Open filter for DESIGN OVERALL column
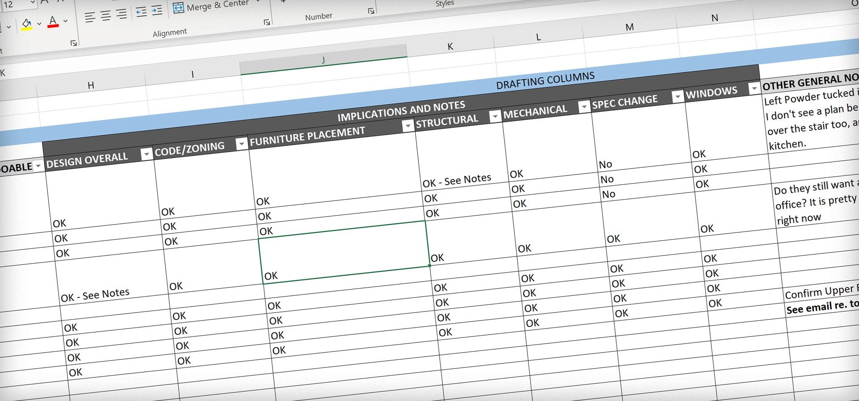859x401 pixels. point(146,154)
